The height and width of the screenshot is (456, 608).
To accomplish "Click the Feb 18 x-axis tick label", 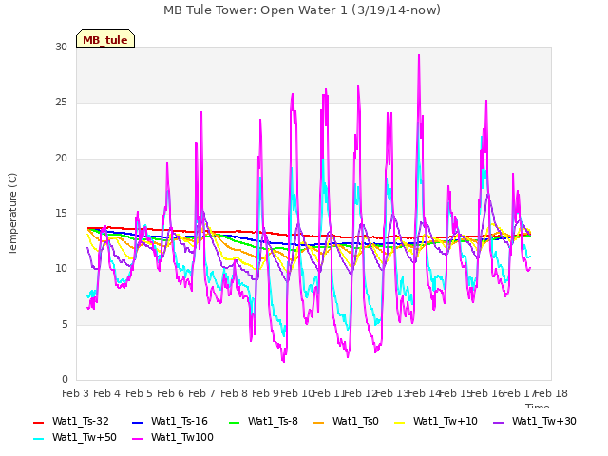I will pos(551,393).
